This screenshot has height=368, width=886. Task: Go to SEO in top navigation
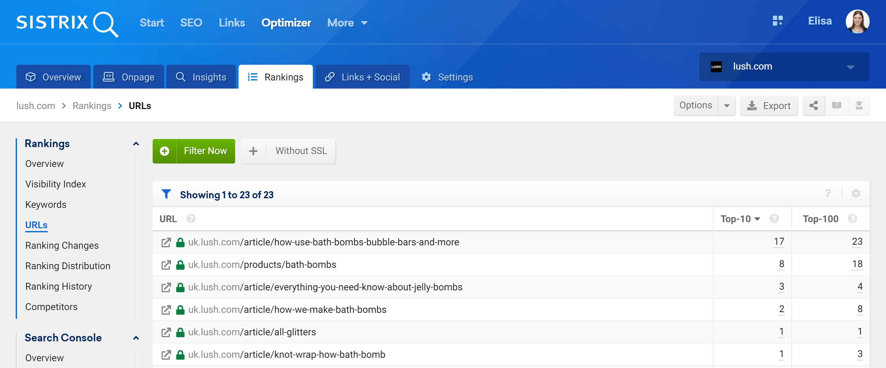(x=191, y=23)
